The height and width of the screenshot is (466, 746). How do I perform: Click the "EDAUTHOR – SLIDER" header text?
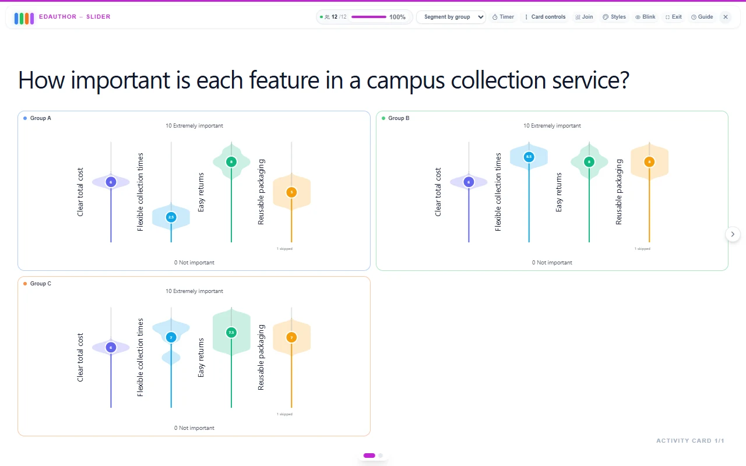click(x=75, y=17)
